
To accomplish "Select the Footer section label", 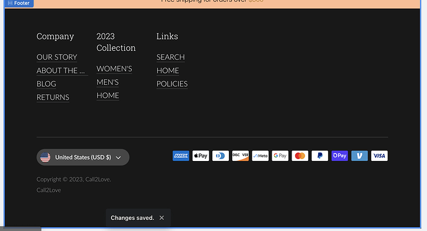I will coord(19,3).
